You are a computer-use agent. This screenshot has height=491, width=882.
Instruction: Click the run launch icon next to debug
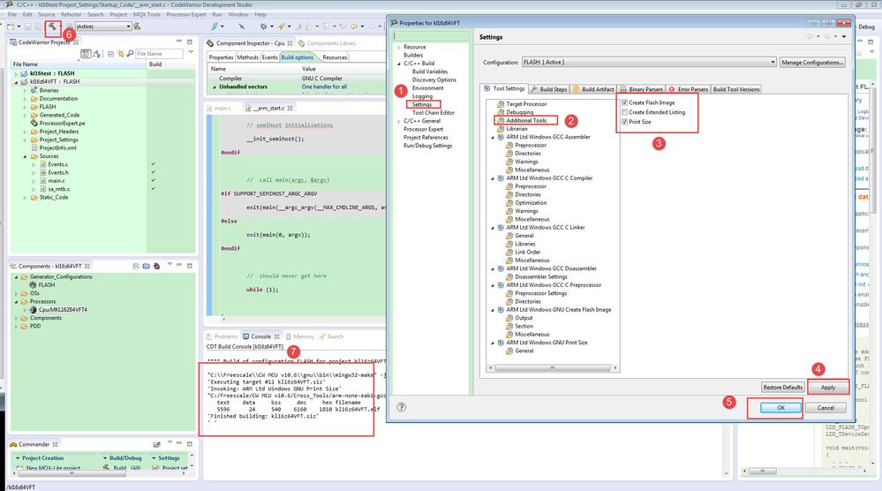point(282,26)
